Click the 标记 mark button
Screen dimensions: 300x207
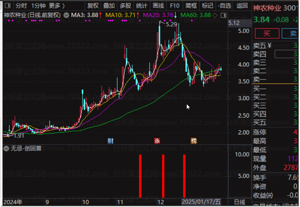(x=207, y=6)
